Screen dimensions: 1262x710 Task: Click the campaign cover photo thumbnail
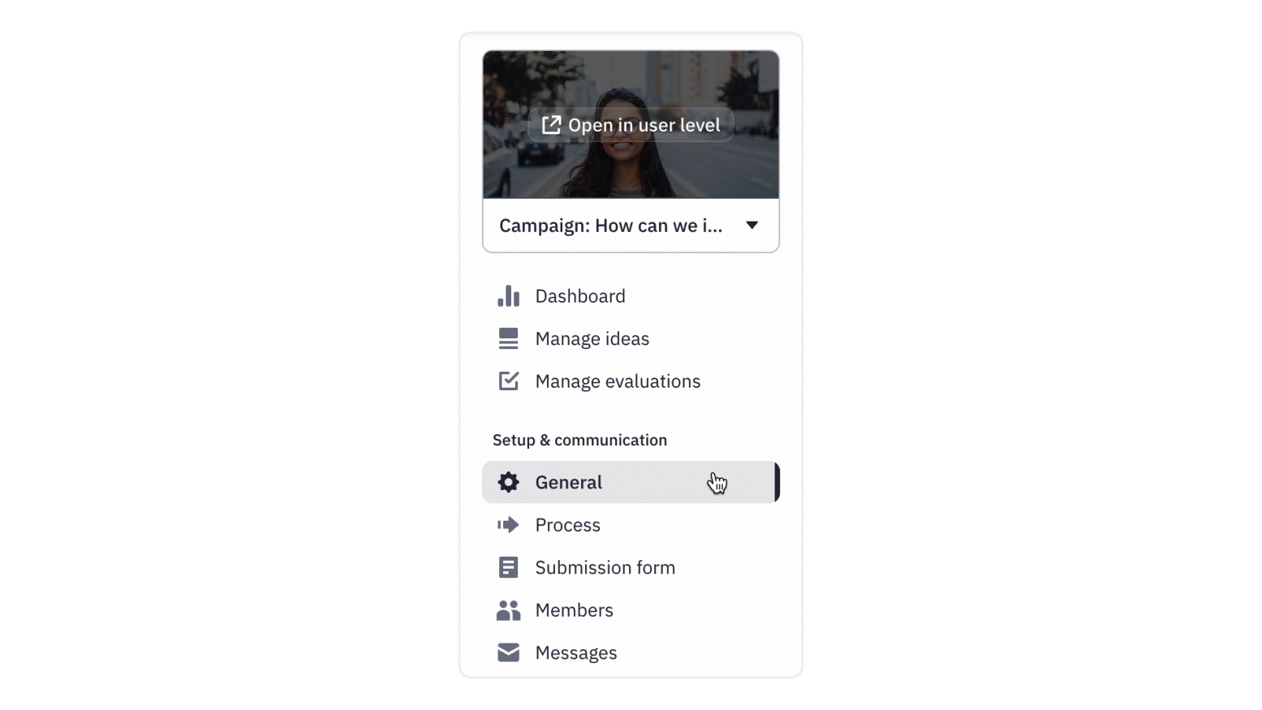[x=631, y=125]
